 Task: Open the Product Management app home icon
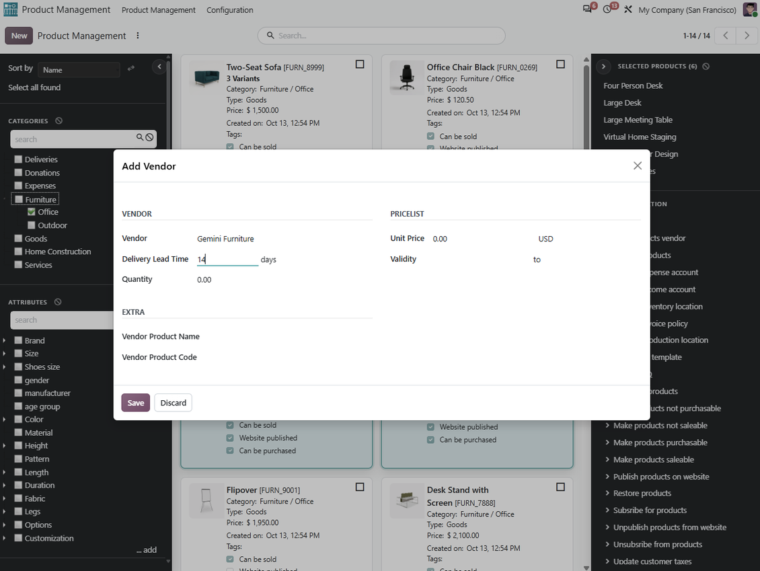tap(10, 9)
